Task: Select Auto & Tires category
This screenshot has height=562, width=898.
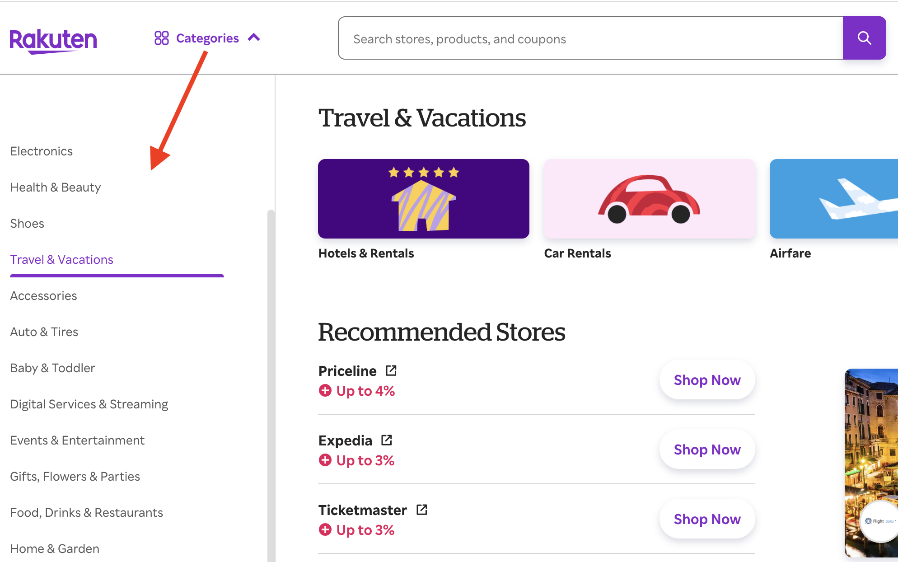Action: (x=44, y=332)
